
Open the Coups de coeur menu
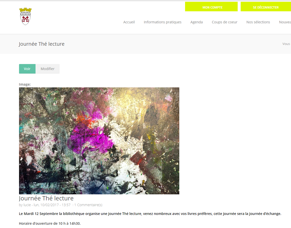pyautogui.click(x=225, y=22)
